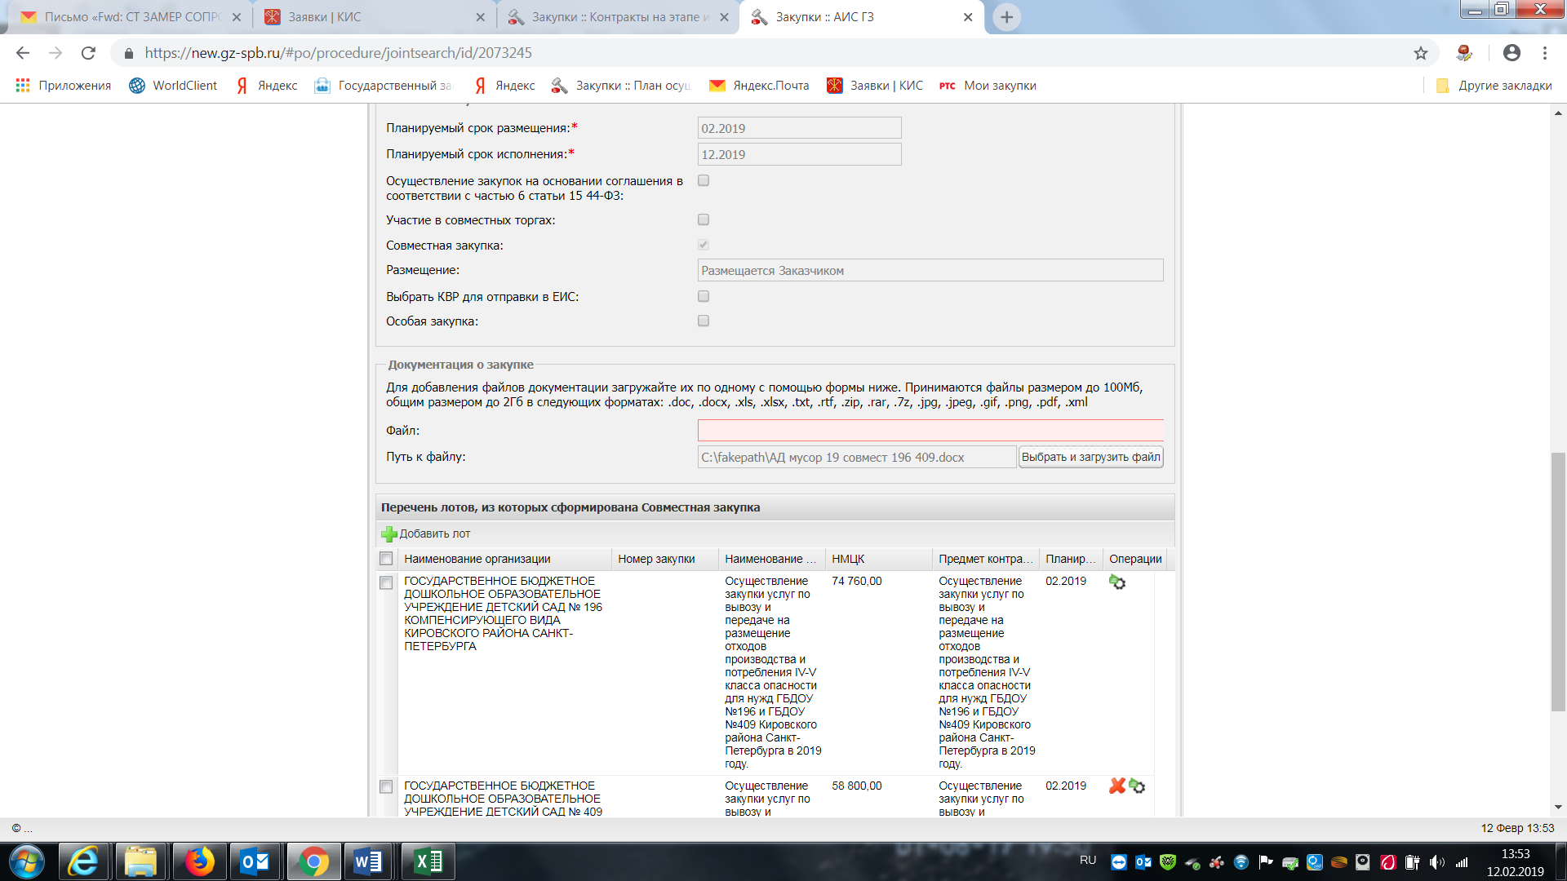1567x881 pixels.
Task: Open settings gear for kindergarten №409 lot
Action: tap(1138, 786)
